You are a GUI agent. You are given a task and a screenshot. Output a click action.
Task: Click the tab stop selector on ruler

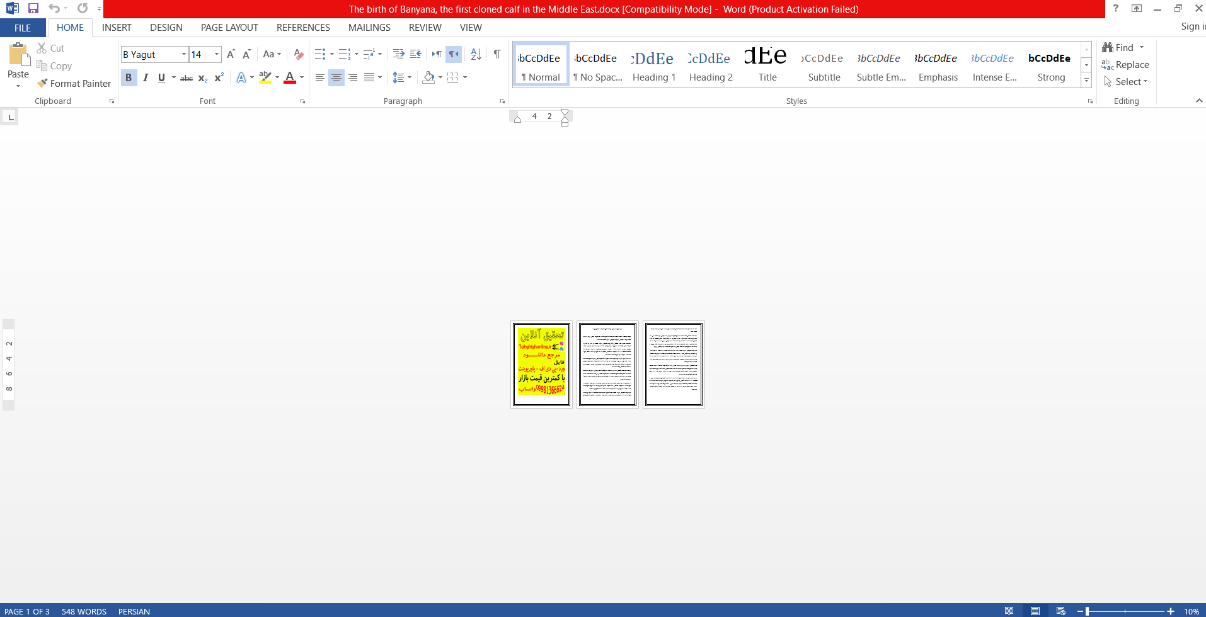[x=11, y=117]
